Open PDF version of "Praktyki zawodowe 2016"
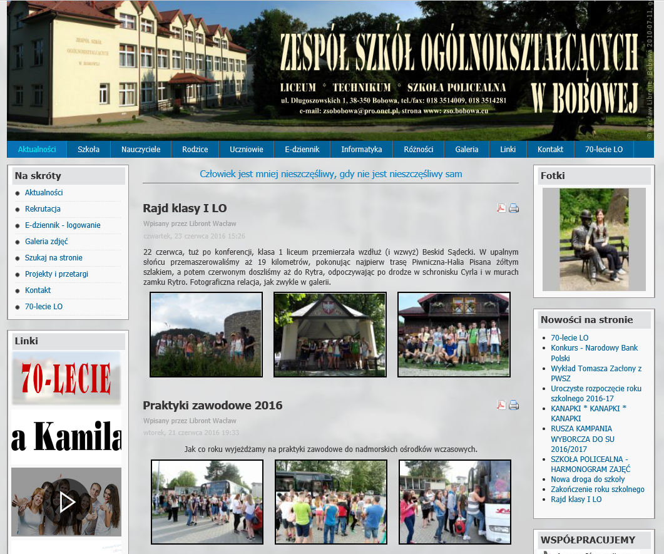 point(501,405)
